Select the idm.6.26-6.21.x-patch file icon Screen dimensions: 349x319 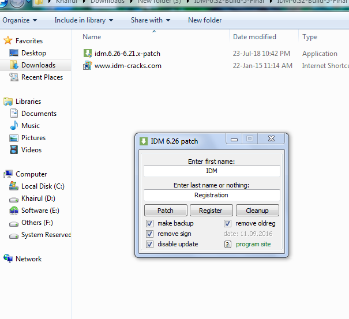[x=88, y=54]
